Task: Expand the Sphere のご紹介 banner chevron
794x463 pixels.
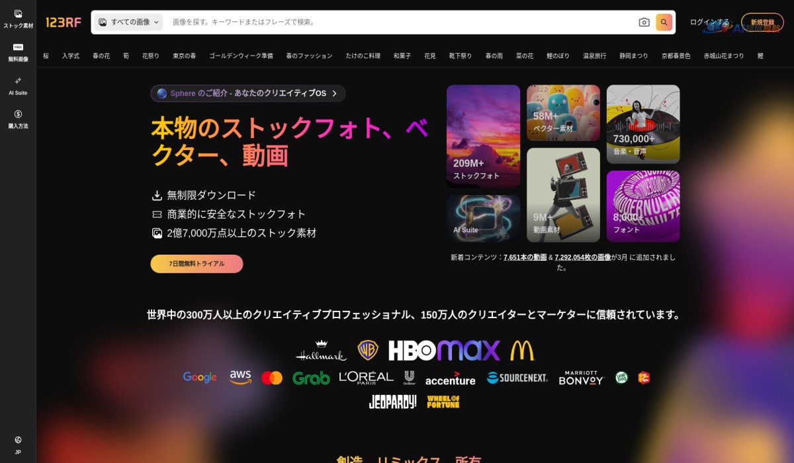Action: [333, 93]
